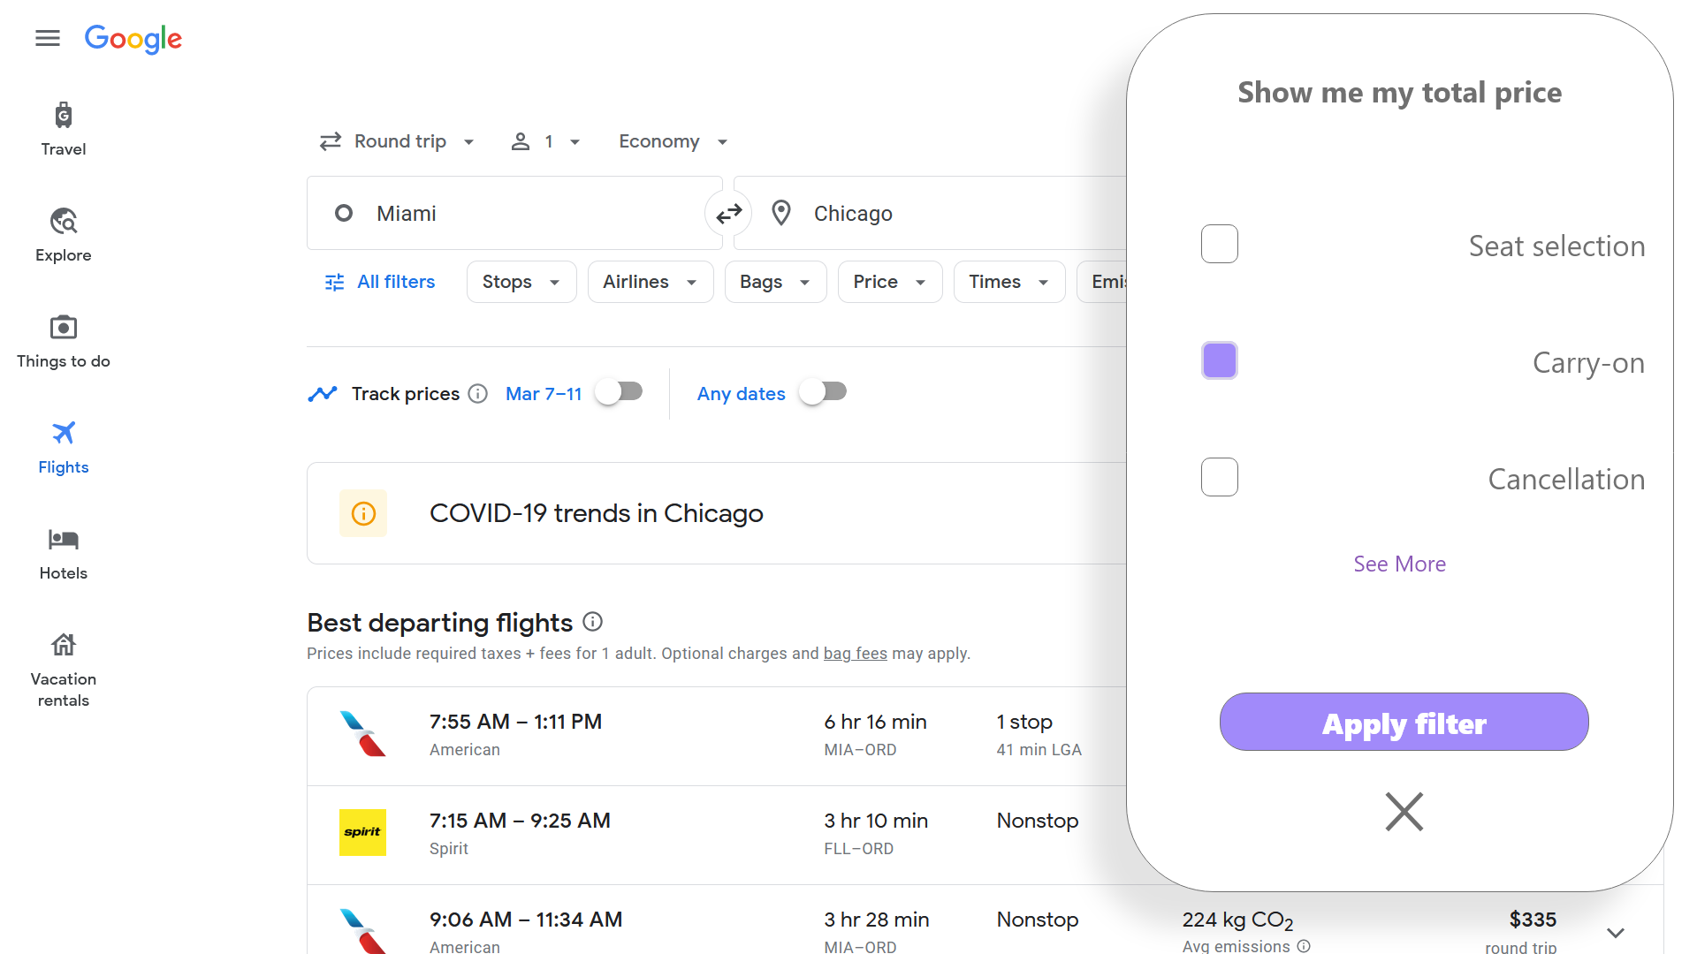Open the Hotels section
Viewport: 1697px width, 954px height.
click(x=64, y=553)
